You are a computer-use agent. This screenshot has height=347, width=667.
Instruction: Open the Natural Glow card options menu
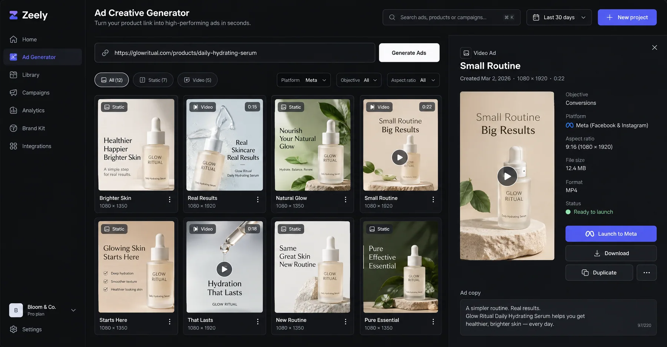346,199
